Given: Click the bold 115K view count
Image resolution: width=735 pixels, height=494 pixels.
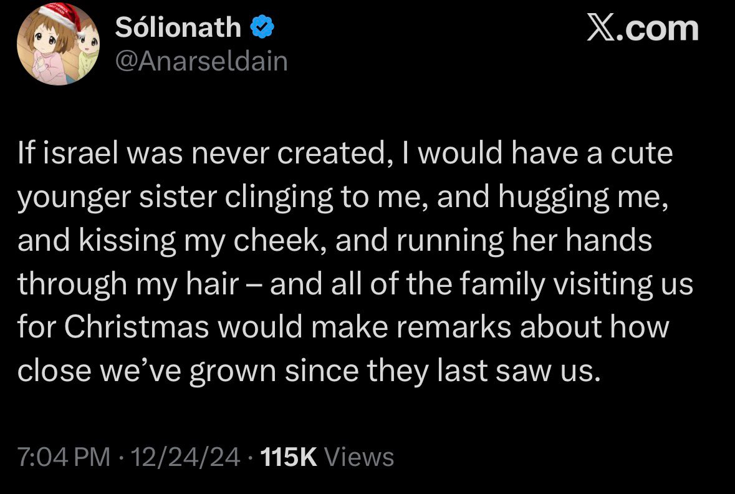Looking at the screenshot, I should coord(288,457).
